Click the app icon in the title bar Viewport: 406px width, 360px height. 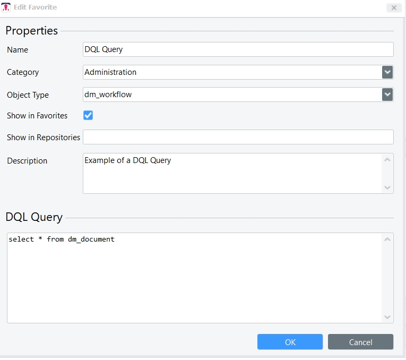[6, 7]
